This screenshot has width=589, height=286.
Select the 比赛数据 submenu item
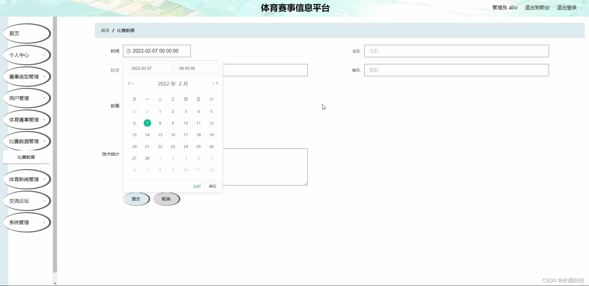coord(26,157)
